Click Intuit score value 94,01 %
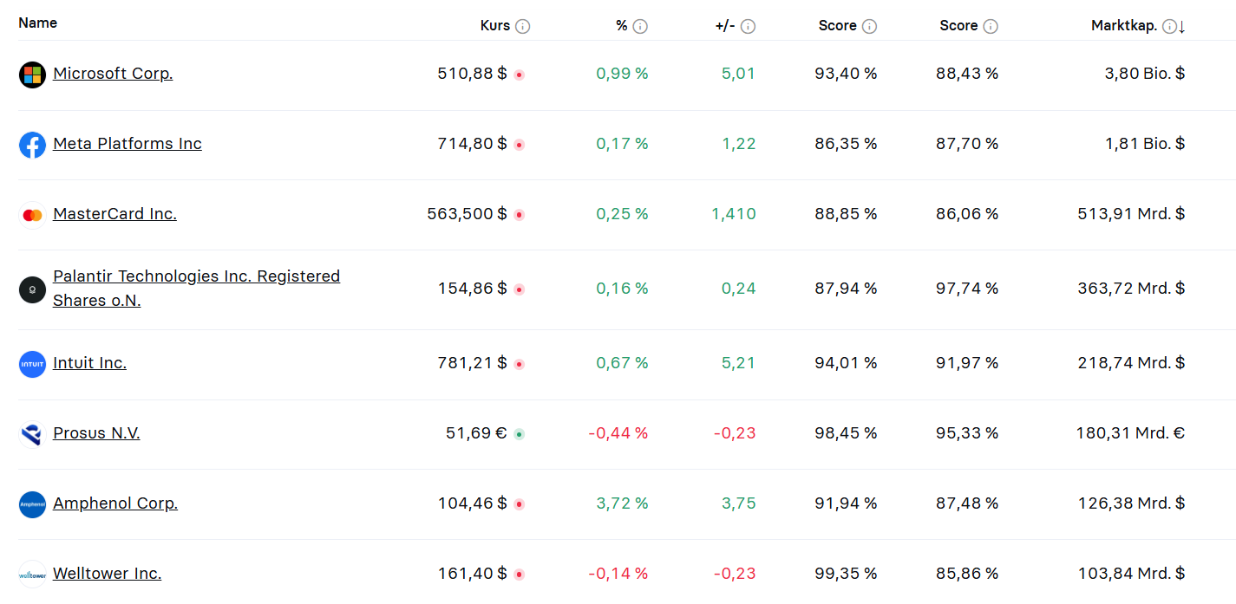Screen dimensions: 1236x604 tap(846, 363)
